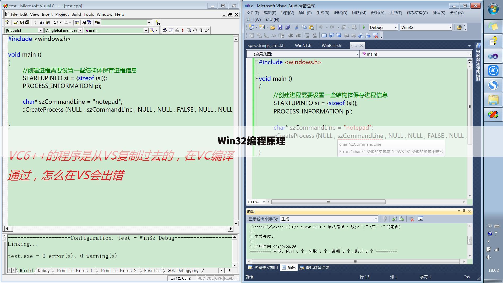Click the Paste icon in VC++ toolbar
This screenshot has width=503, height=283.
48,23
